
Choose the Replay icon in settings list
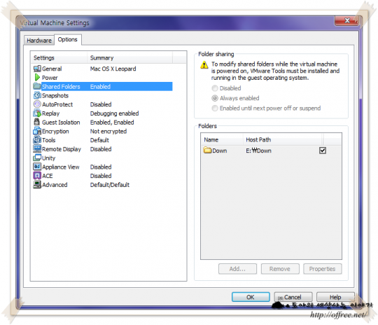click(37, 113)
